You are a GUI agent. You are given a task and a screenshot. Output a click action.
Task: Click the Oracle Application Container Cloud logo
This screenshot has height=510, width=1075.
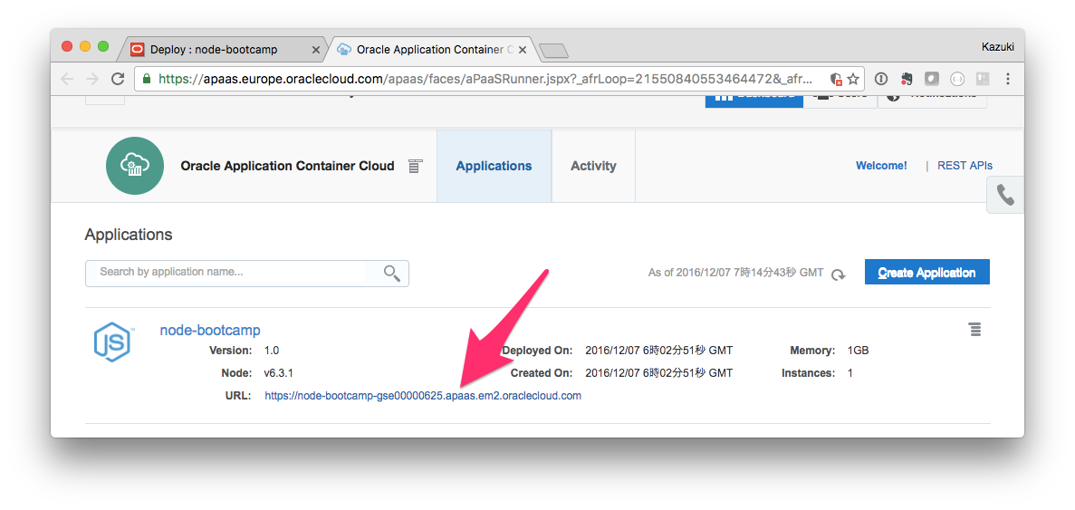point(134,166)
